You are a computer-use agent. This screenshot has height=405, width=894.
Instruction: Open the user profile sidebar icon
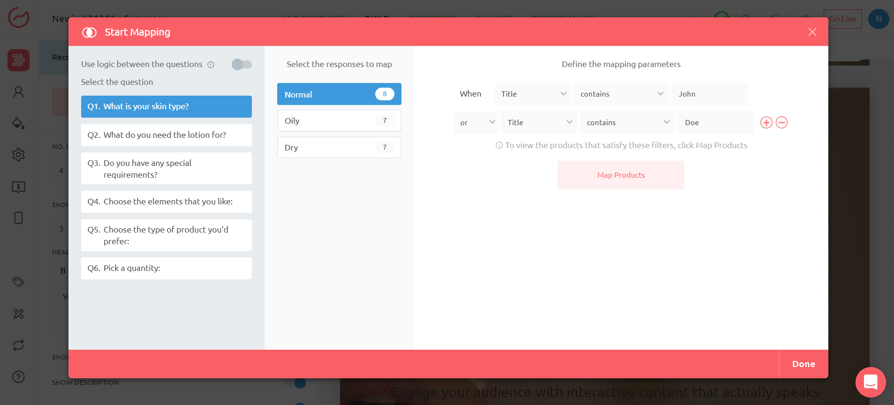(x=18, y=92)
